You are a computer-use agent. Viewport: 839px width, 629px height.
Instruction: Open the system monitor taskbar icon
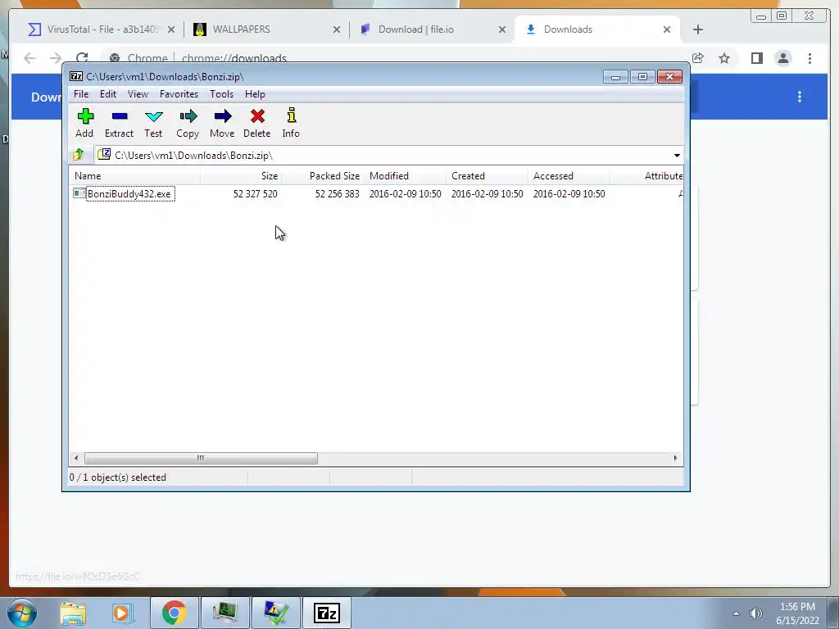(225, 613)
